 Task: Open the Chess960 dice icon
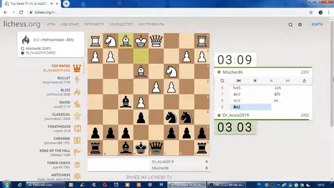77,140
